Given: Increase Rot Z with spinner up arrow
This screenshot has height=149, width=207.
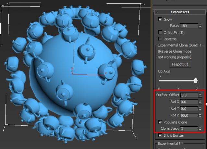Looking at the screenshot, I should tap(200, 114).
